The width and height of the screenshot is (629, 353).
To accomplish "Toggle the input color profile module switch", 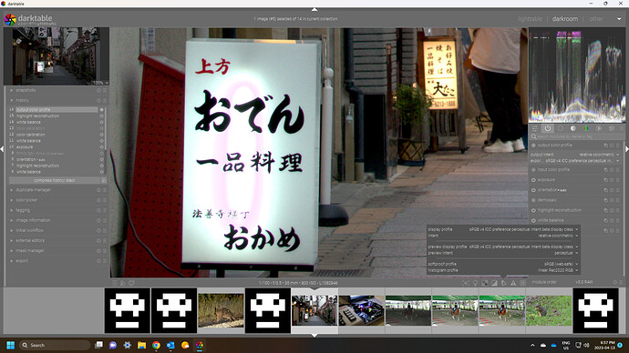I will (x=533, y=170).
